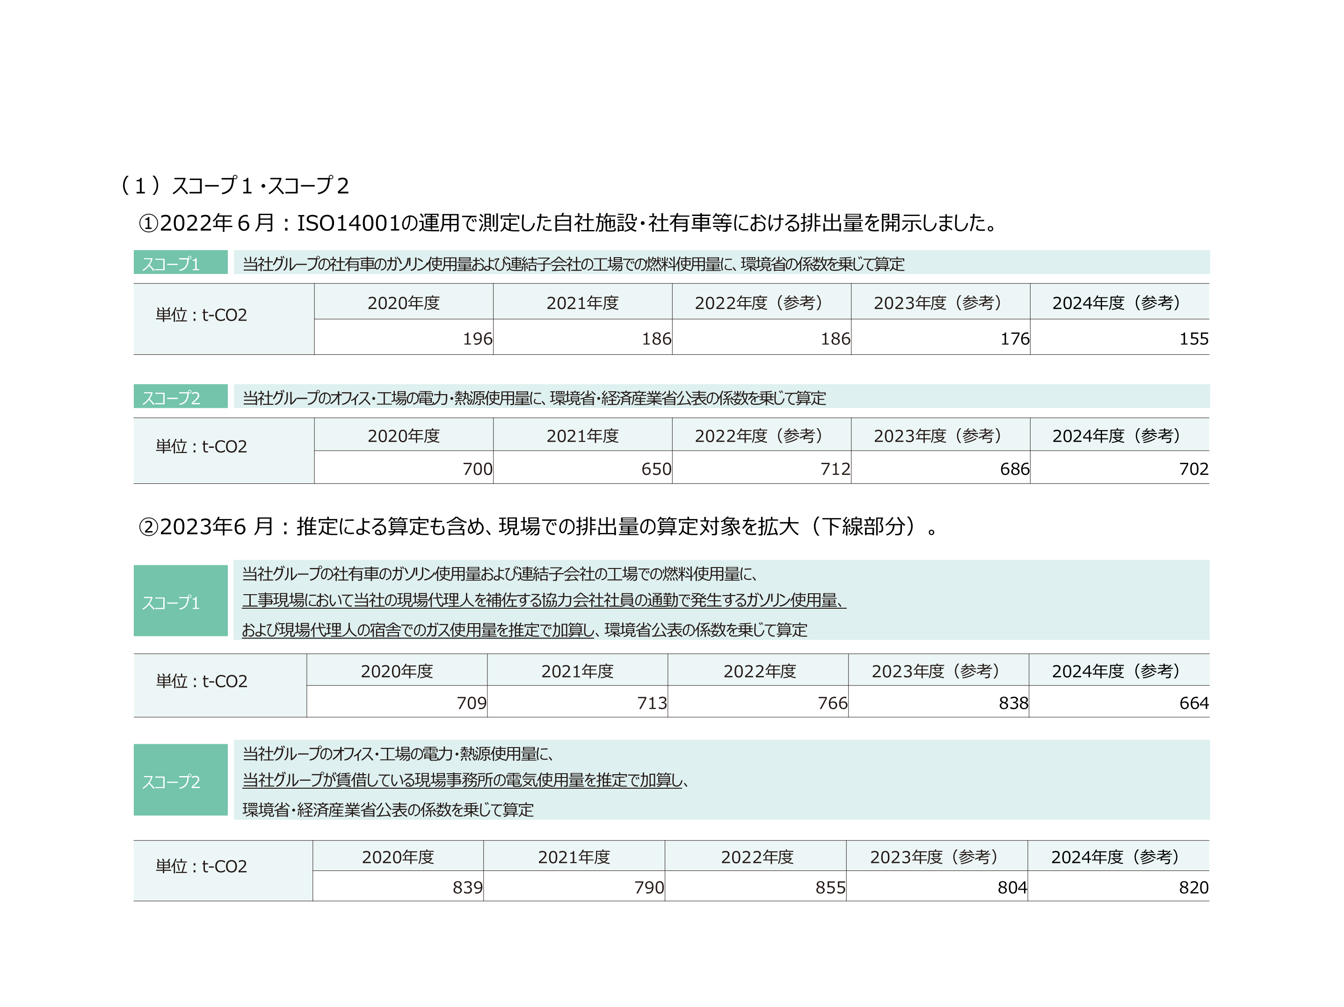Select the value 804
1344x1007 pixels.
1012,888
